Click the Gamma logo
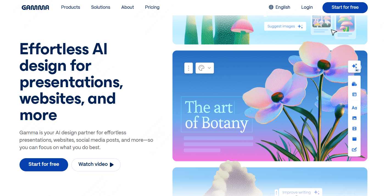Screen dimensions: 384x196 pos(35,7)
